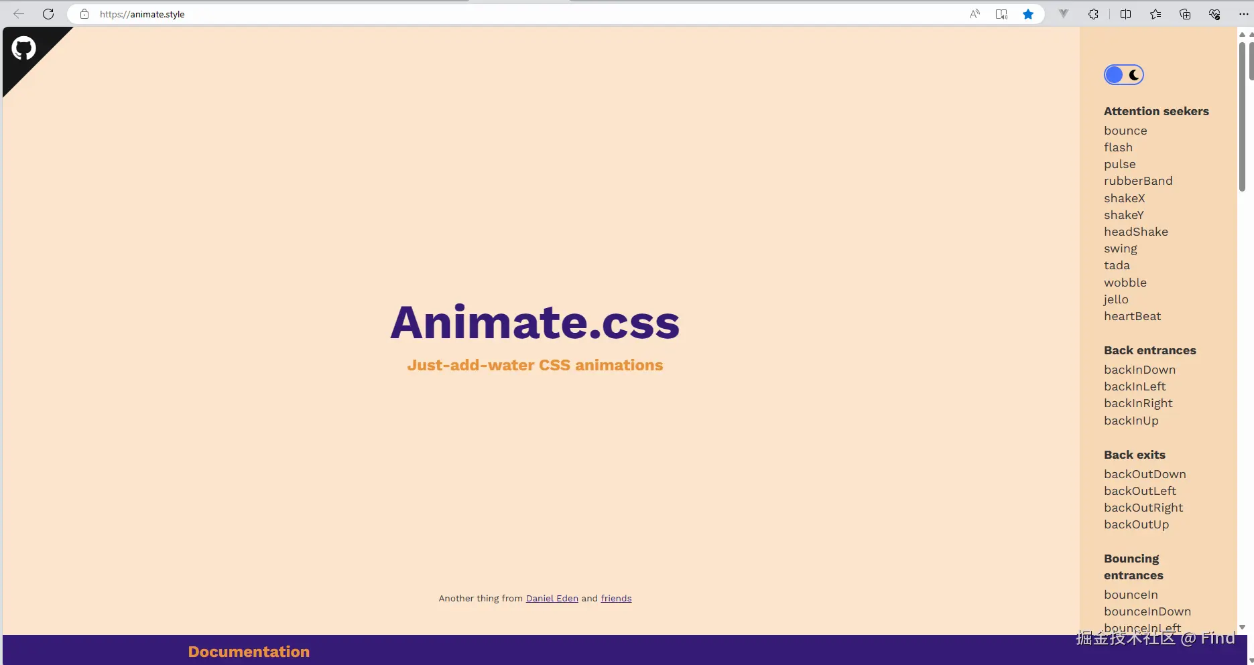Open the Extensions puzzle menu

pos(1093,14)
